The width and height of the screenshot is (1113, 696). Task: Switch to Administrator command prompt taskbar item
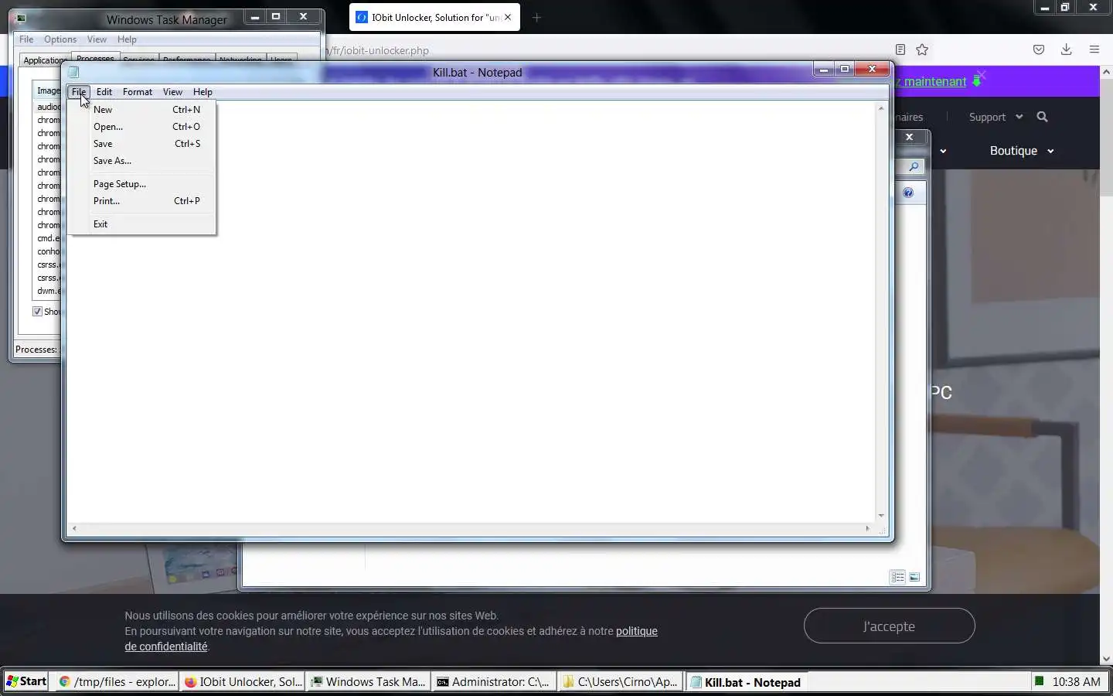pos(493,681)
